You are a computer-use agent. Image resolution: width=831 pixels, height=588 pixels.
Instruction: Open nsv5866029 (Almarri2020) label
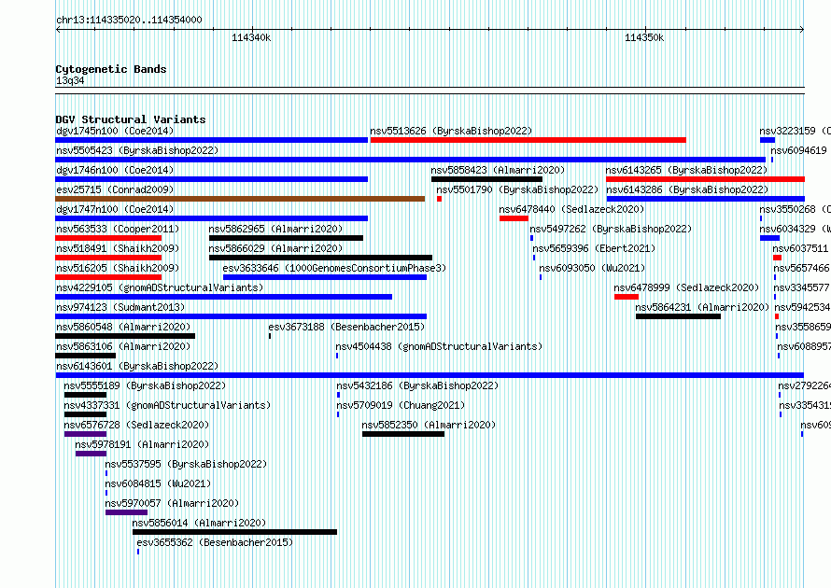coord(275,248)
